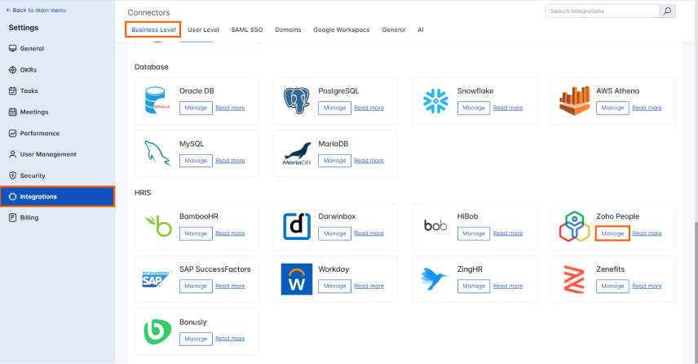
Task: Click the Security shield icon in sidebar
Action: [12, 175]
